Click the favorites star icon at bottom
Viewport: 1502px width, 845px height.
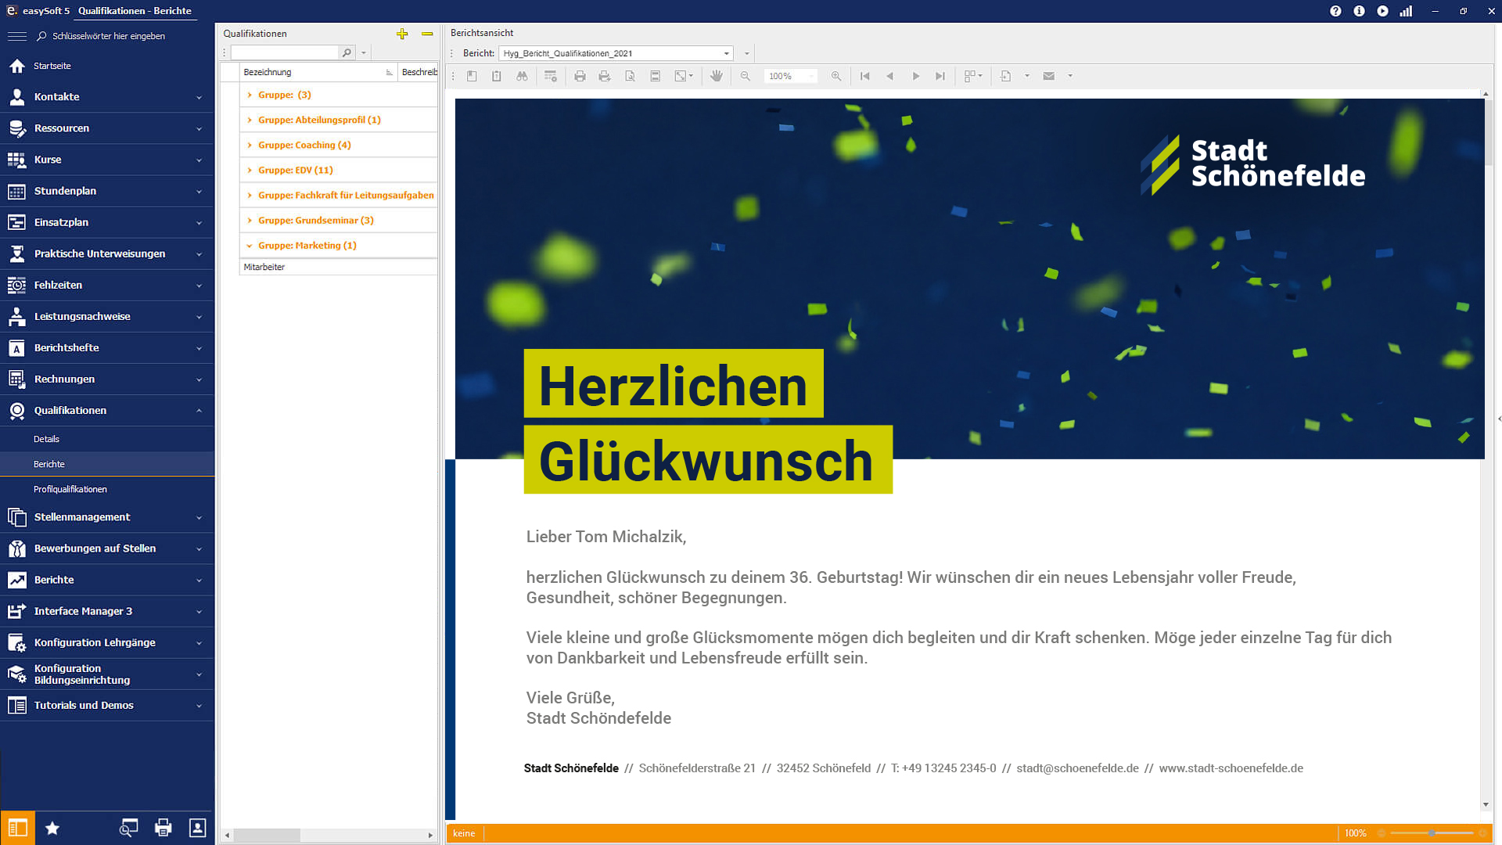tap(52, 828)
